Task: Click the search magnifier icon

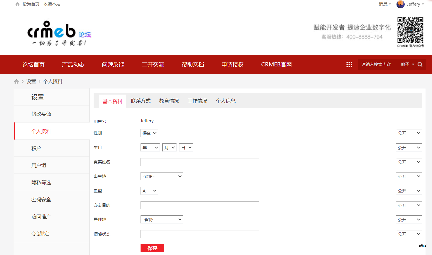Action: pyautogui.click(x=420, y=64)
